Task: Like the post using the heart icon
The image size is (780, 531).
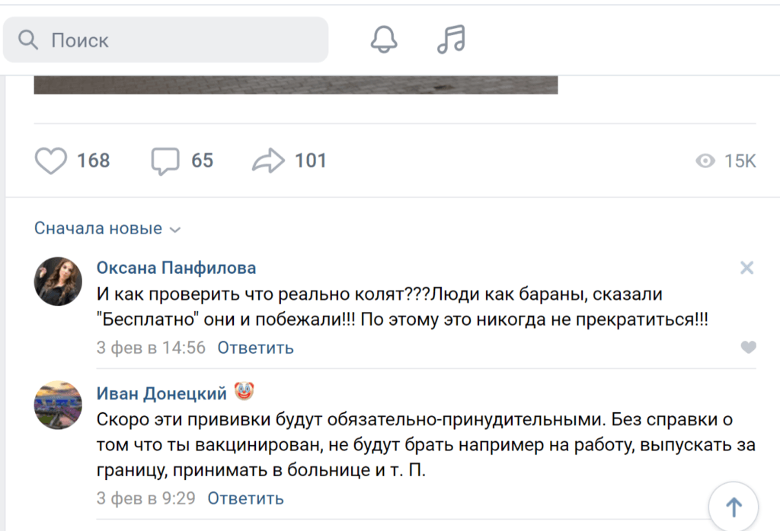Action: pos(50,161)
